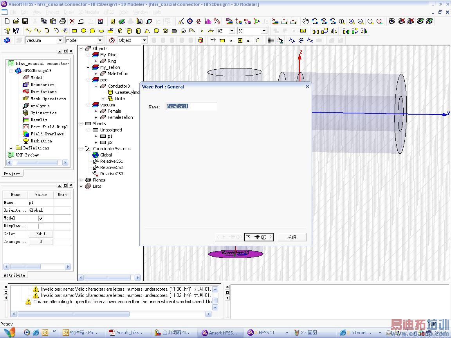Click the 下一步 (N) next button
The height and width of the screenshot is (338, 451).
(x=258, y=237)
